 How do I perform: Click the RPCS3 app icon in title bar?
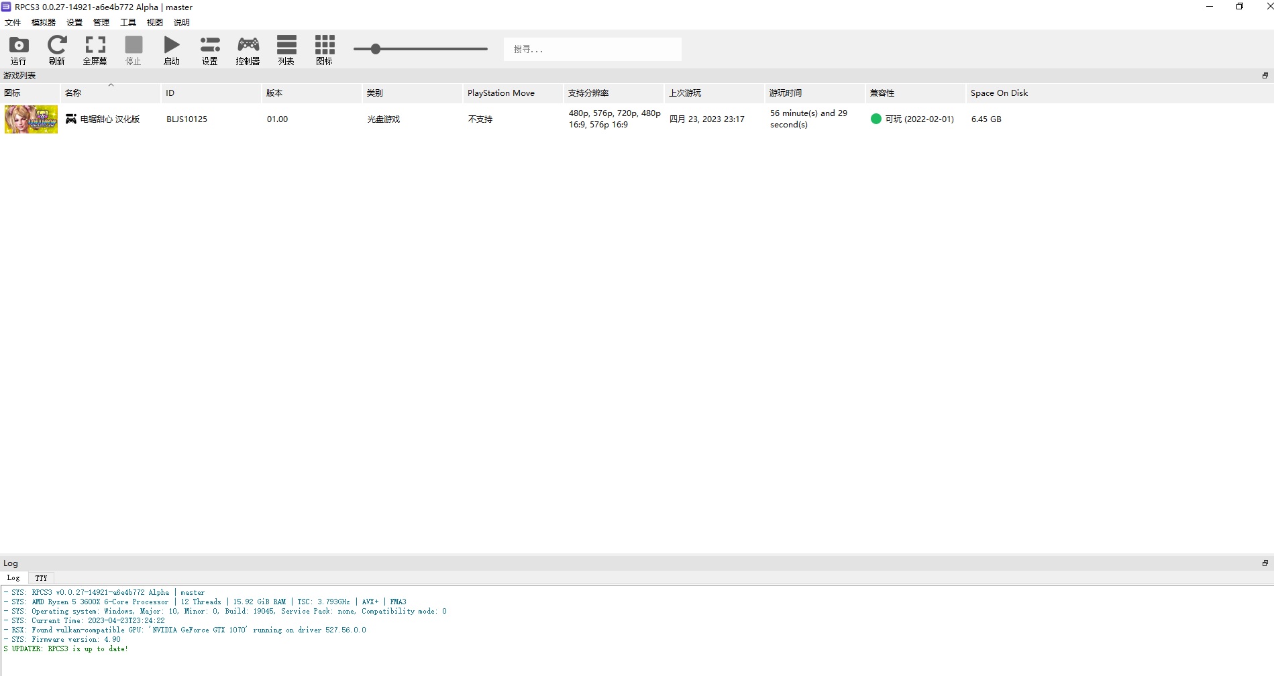point(6,7)
